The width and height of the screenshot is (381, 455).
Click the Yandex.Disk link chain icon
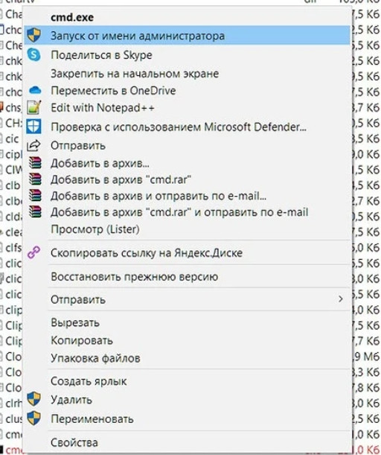(x=34, y=252)
